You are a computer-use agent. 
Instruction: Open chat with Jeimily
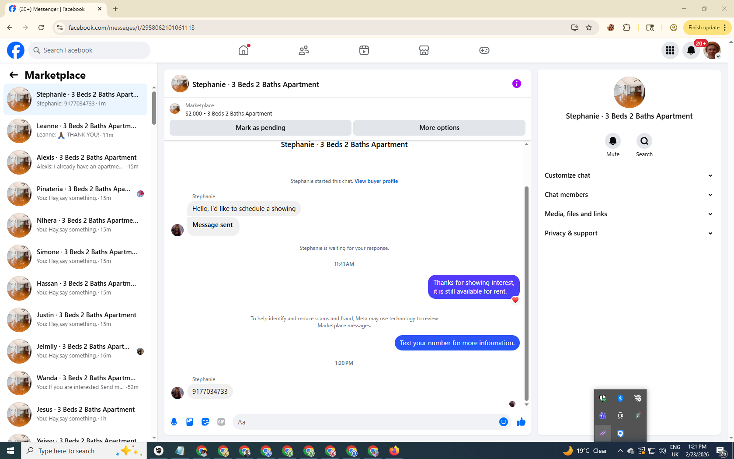(75, 351)
